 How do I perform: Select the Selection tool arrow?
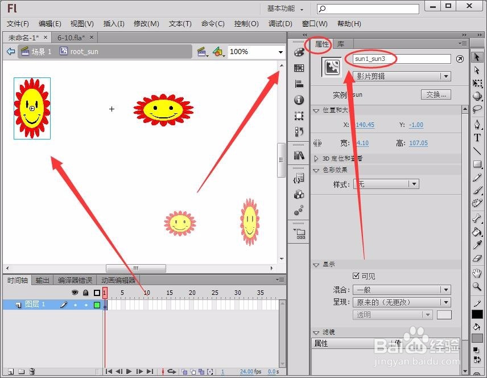tap(477, 58)
